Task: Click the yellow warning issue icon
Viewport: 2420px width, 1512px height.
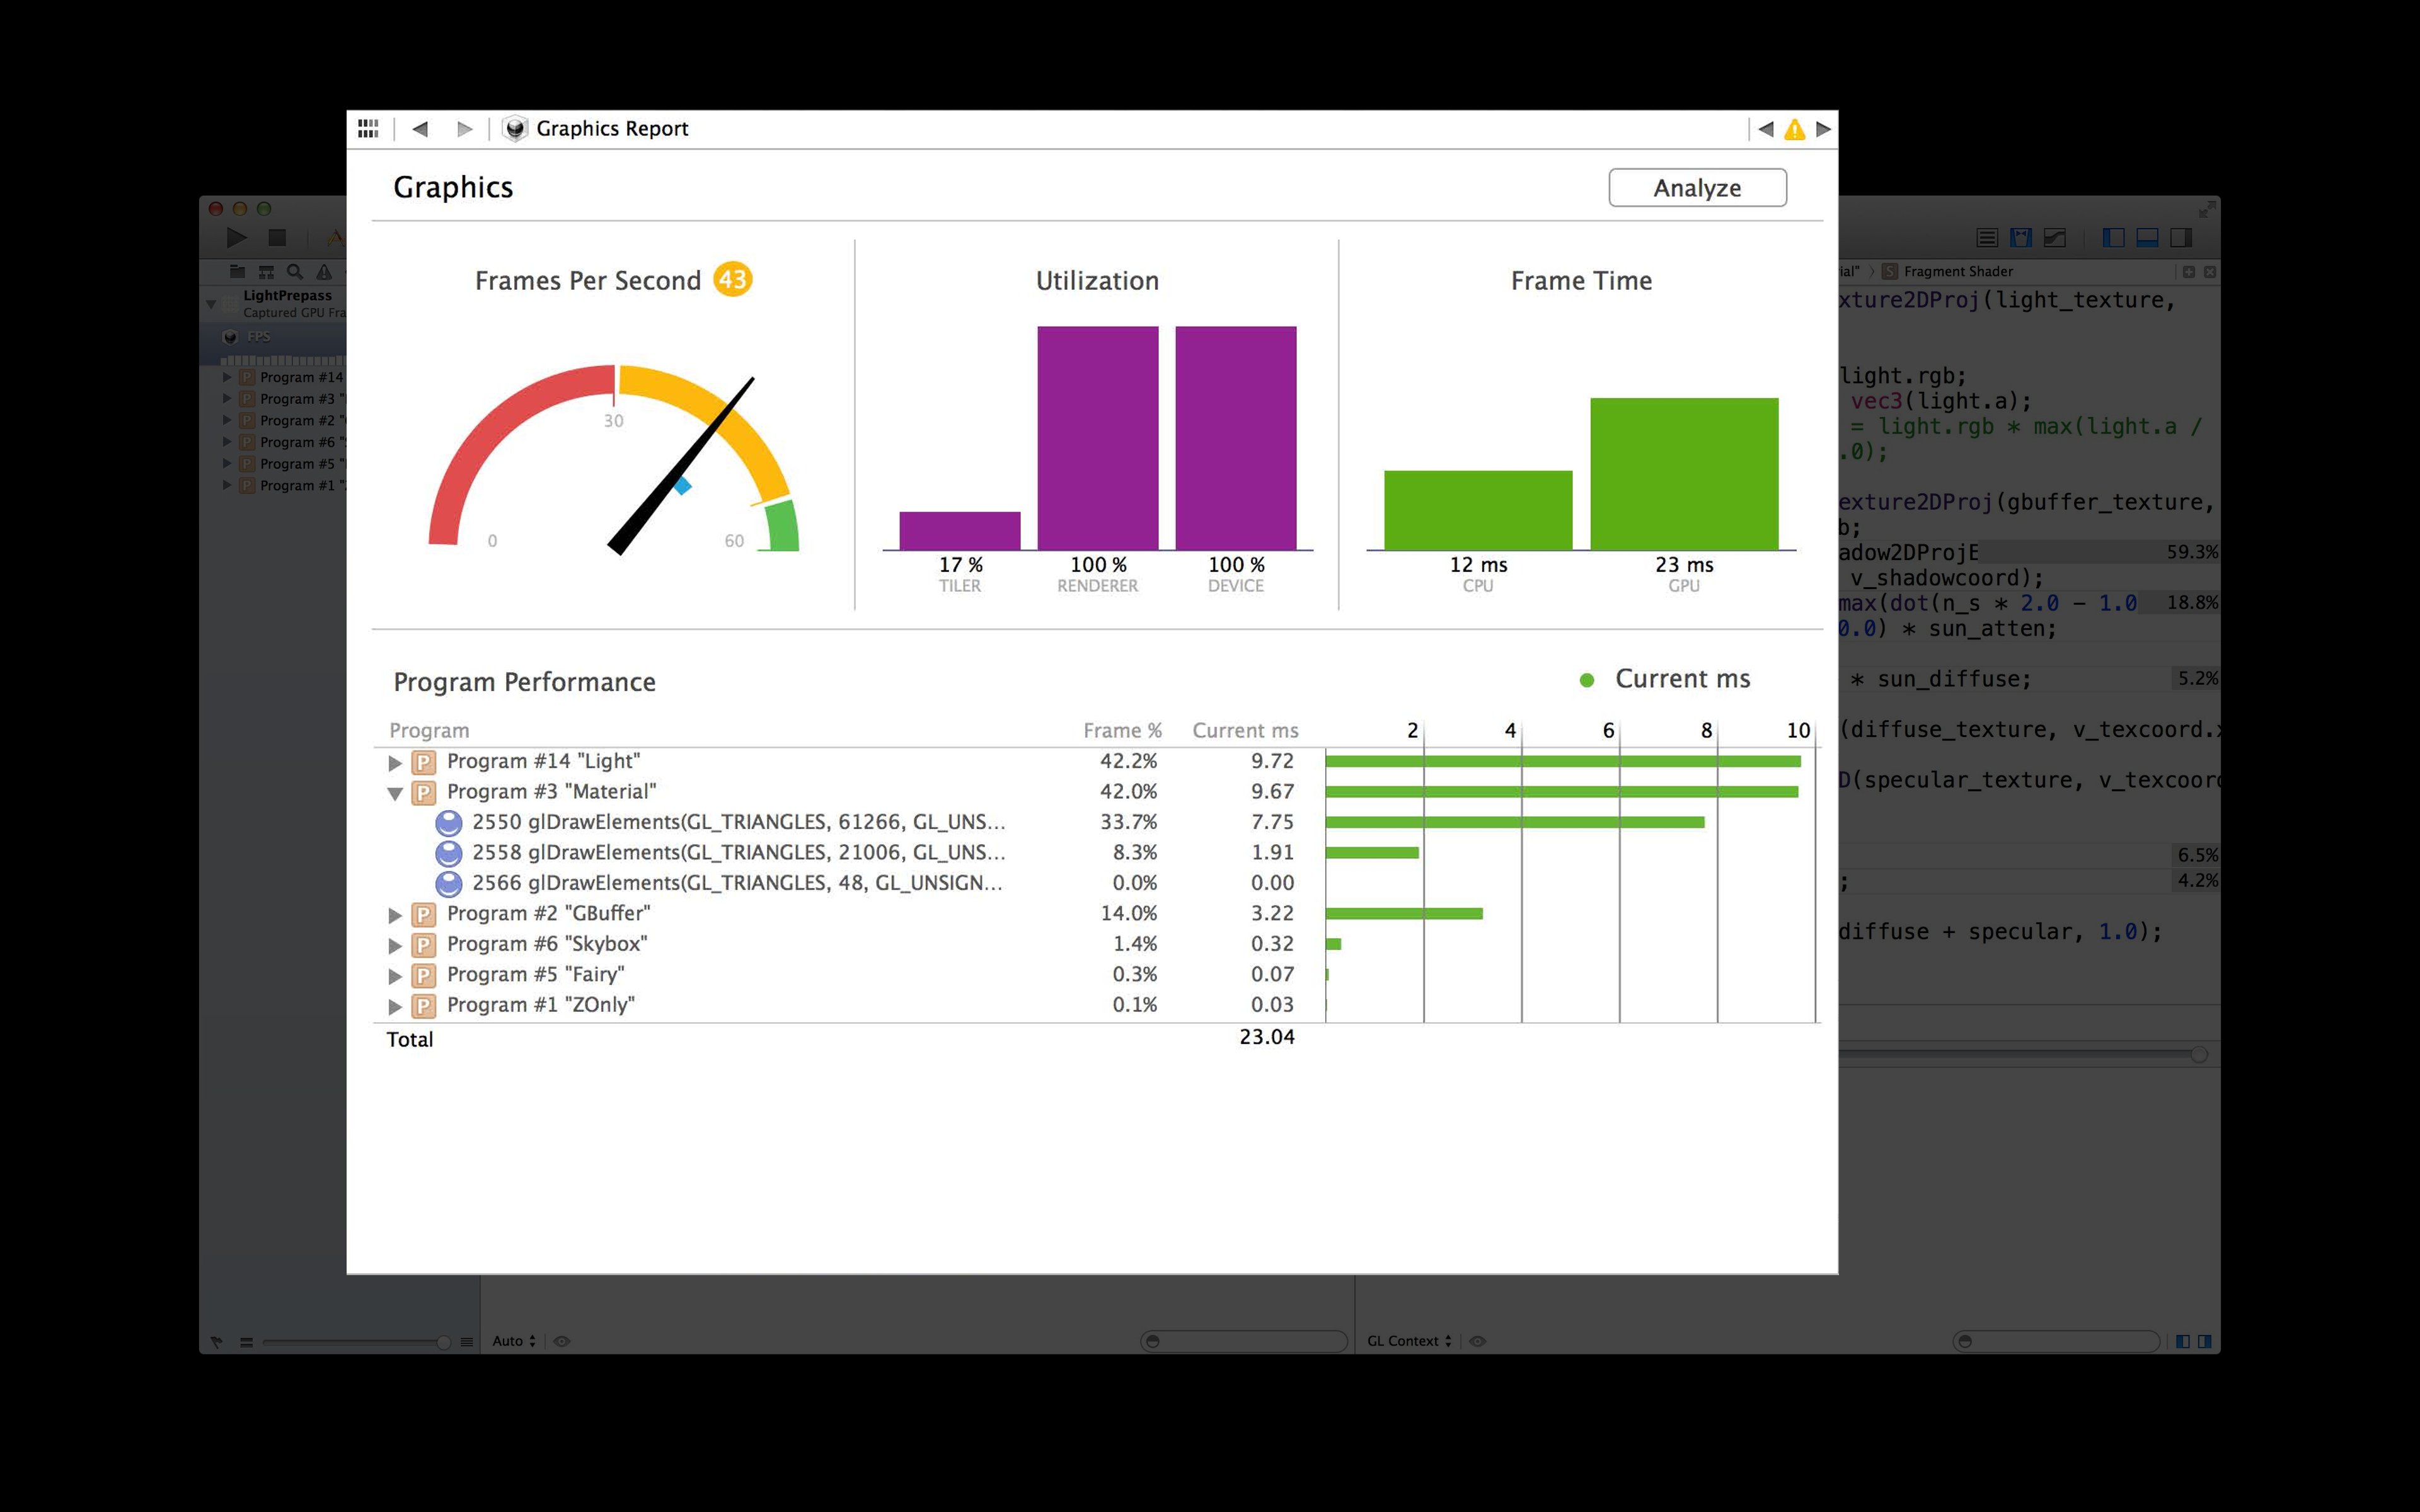Action: [1794, 129]
